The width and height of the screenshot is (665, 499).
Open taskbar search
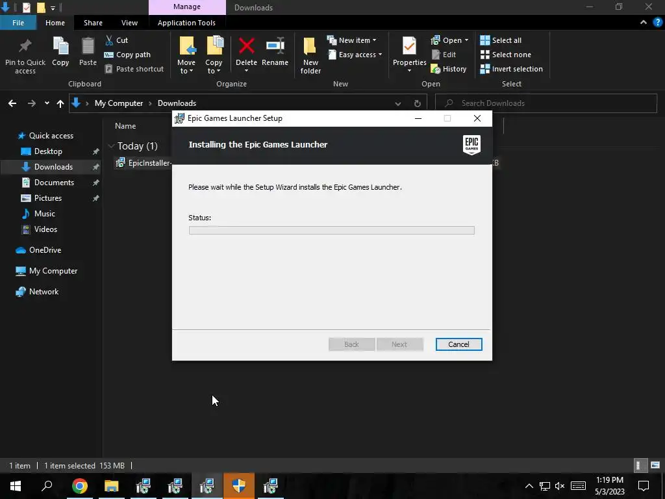(x=47, y=486)
